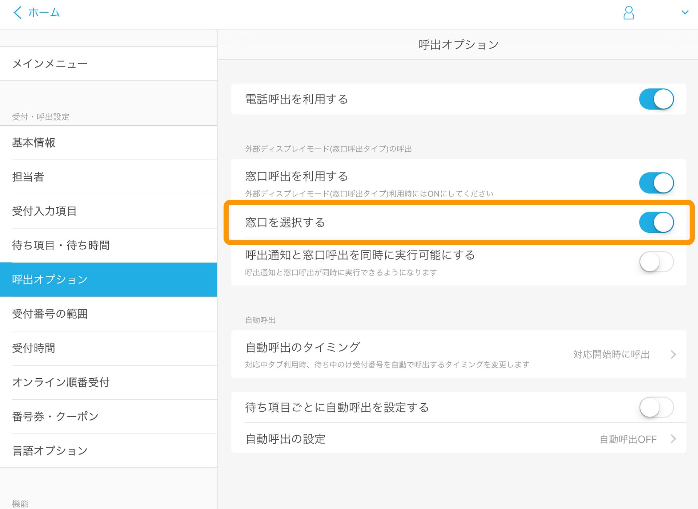Select 対応開始時に呼出 value

click(611, 355)
